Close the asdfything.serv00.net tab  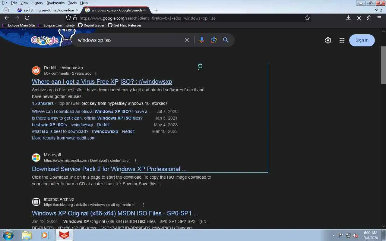pyautogui.click(x=76, y=10)
